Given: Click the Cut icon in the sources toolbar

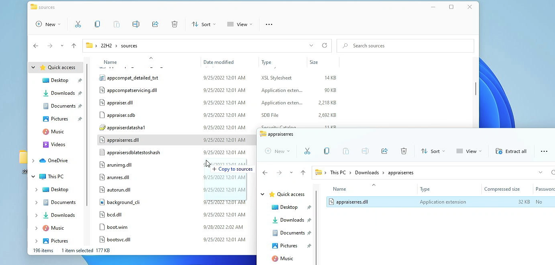Looking at the screenshot, I should (78, 24).
